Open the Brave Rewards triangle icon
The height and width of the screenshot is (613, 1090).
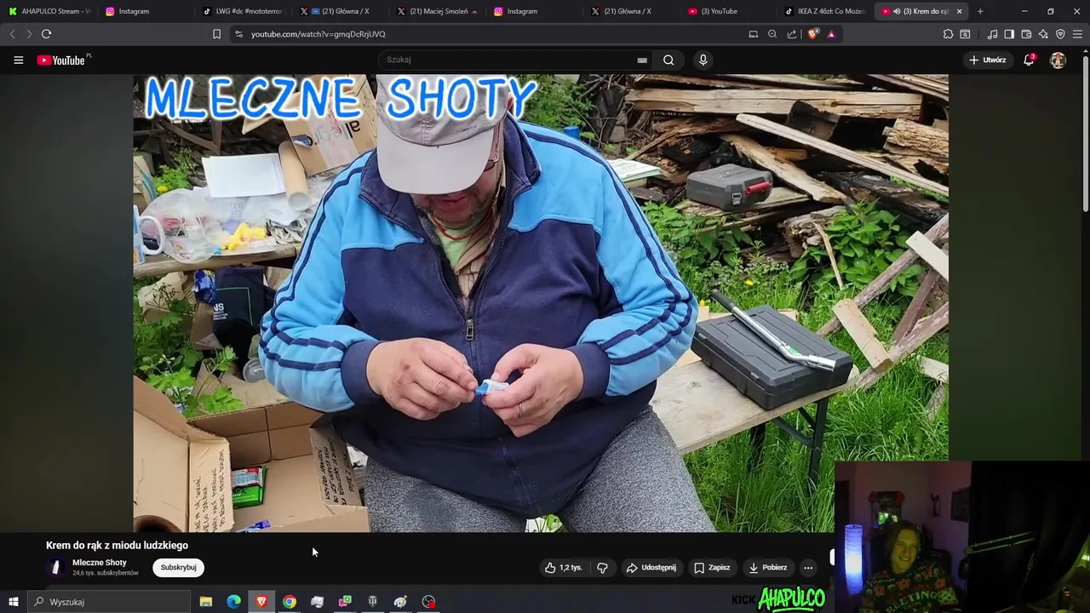click(831, 34)
